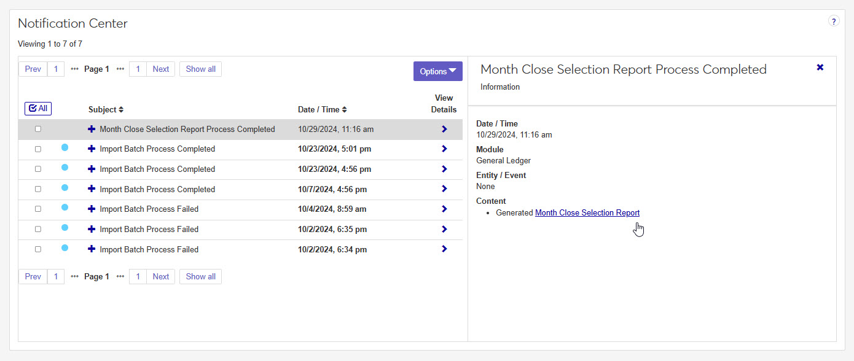Screen dimensions: 854x361
Task: Tick checkbox for 10/4/2024 8:59 am failed import
Action: 38,209
